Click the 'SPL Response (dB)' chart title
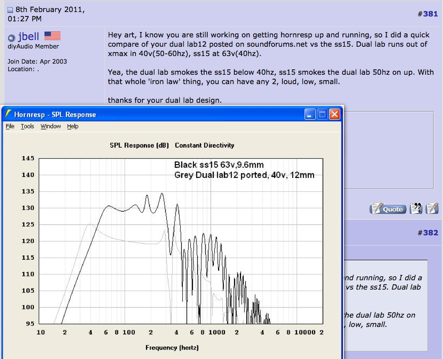 (x=139, y=145)
